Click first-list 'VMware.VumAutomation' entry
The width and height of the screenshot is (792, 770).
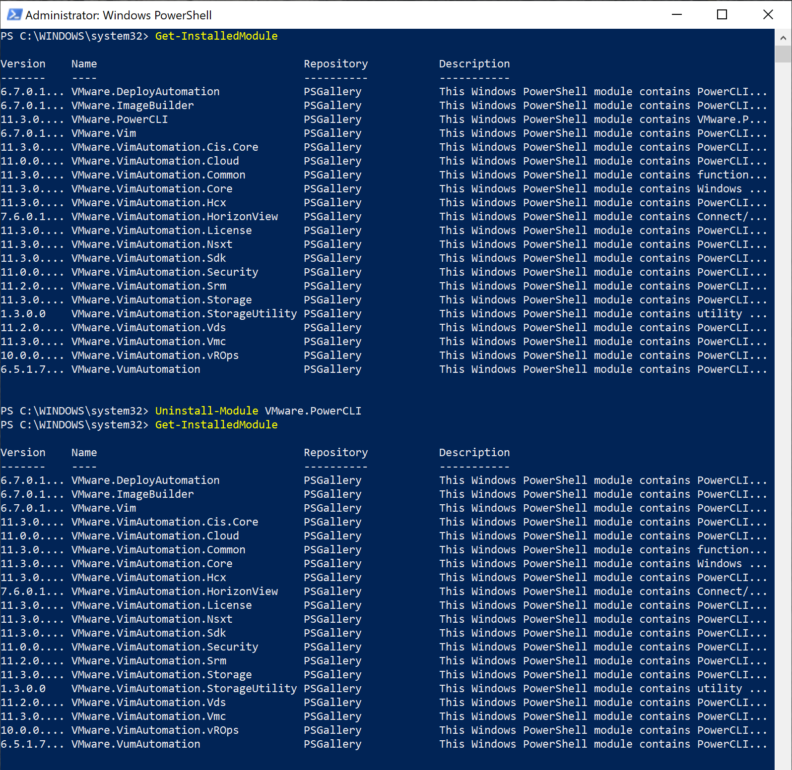click(x=136, y=369)
